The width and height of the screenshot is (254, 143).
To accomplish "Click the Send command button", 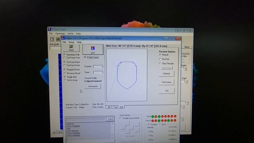I will pyautogui.click(x=110, y=119).
